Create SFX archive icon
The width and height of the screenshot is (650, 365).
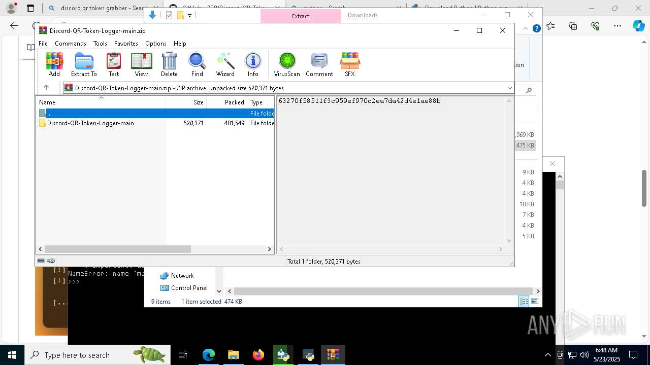[x=350, y=64]
